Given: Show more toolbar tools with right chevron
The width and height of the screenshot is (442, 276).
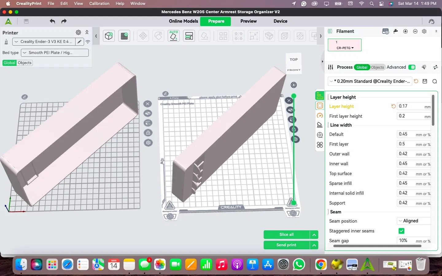Looking at the screenshot, I should [x=321, y=36].
